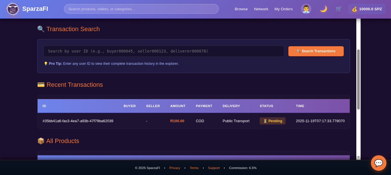This screenshot has width=391, height=175.
Task: Open the Privacy link in the footer
Action: (x=175, y=168)
